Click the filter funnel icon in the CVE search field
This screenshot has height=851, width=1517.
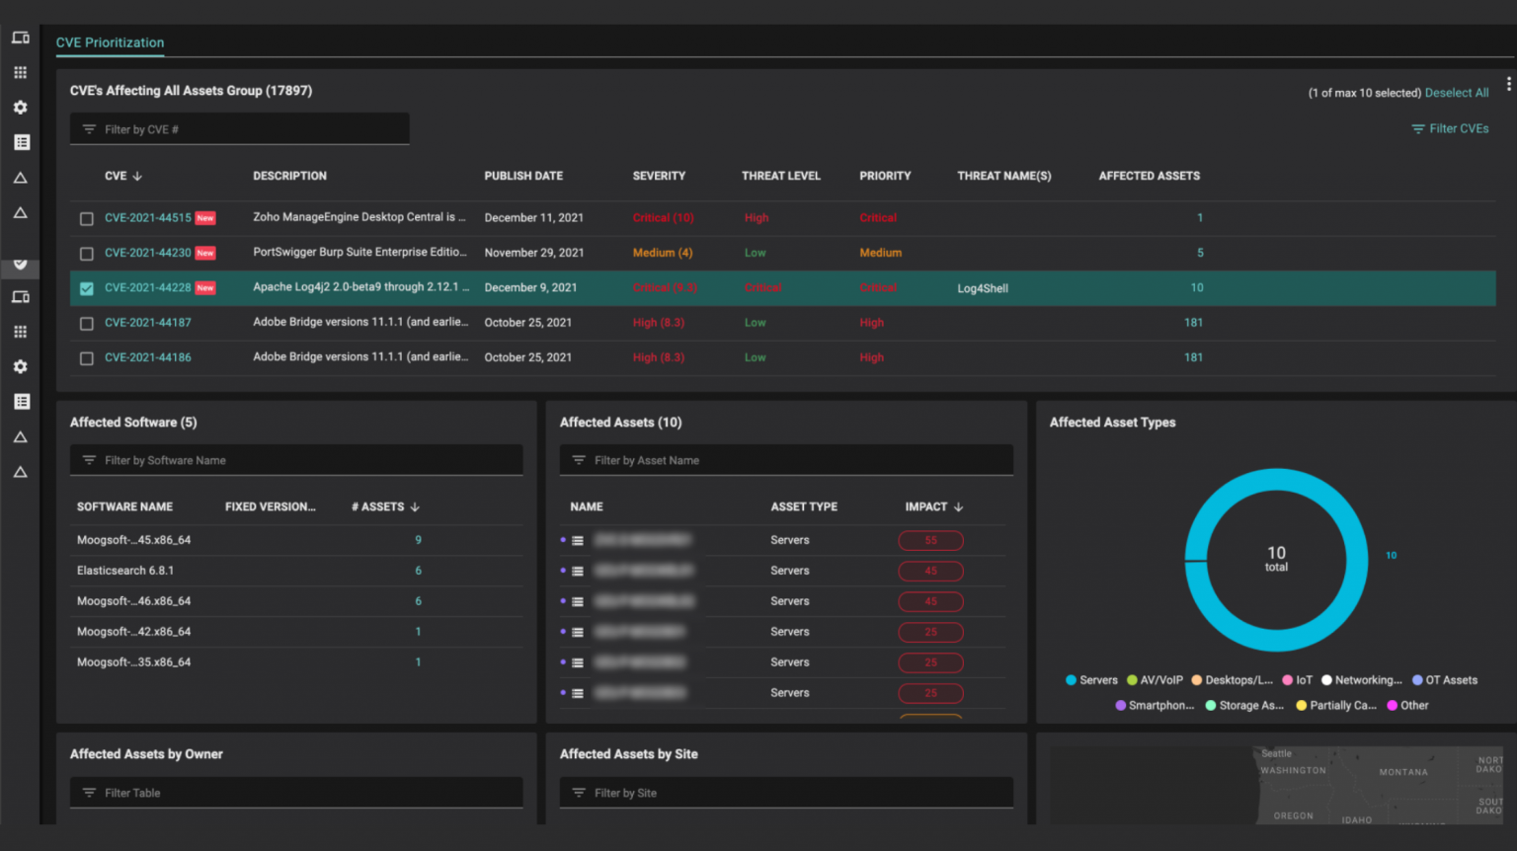pos(87,128)
